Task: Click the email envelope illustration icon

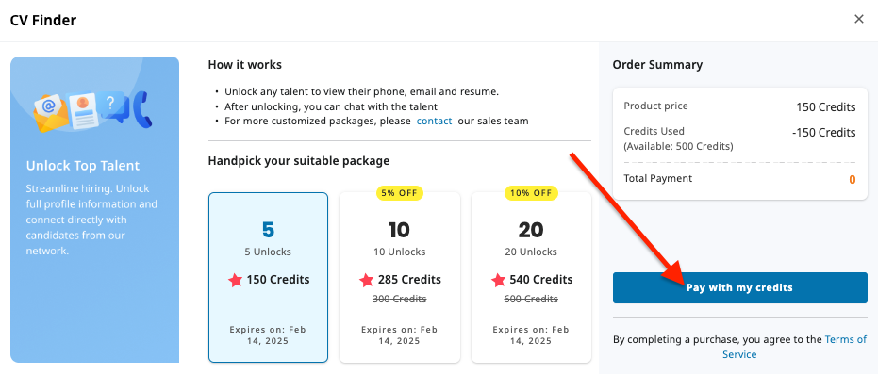Action: coord(50,113)
